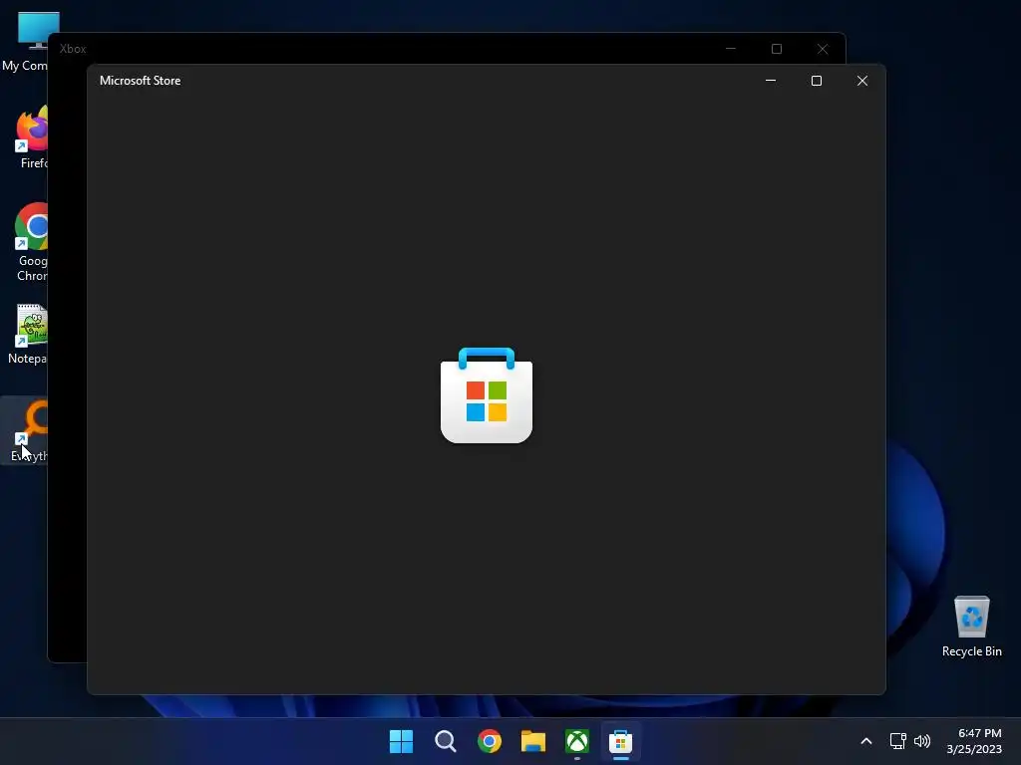Close the Xbox window
Screen dimensions: 1021x765
[823, 49]
